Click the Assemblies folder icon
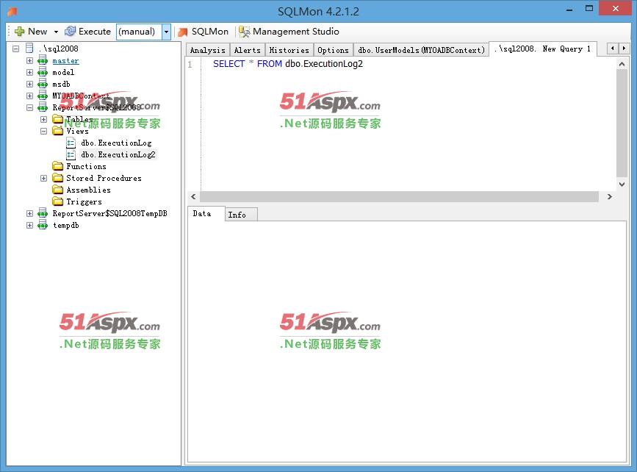The width and height of the screenshot is (637, 472). click(x=58, y=190)
